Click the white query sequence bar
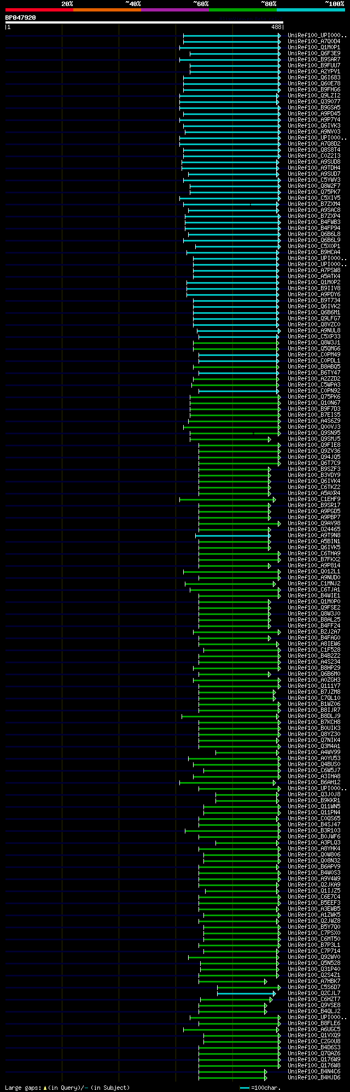Image resolution: width=350 pixels, height=1092 pixels. [144, 22]
